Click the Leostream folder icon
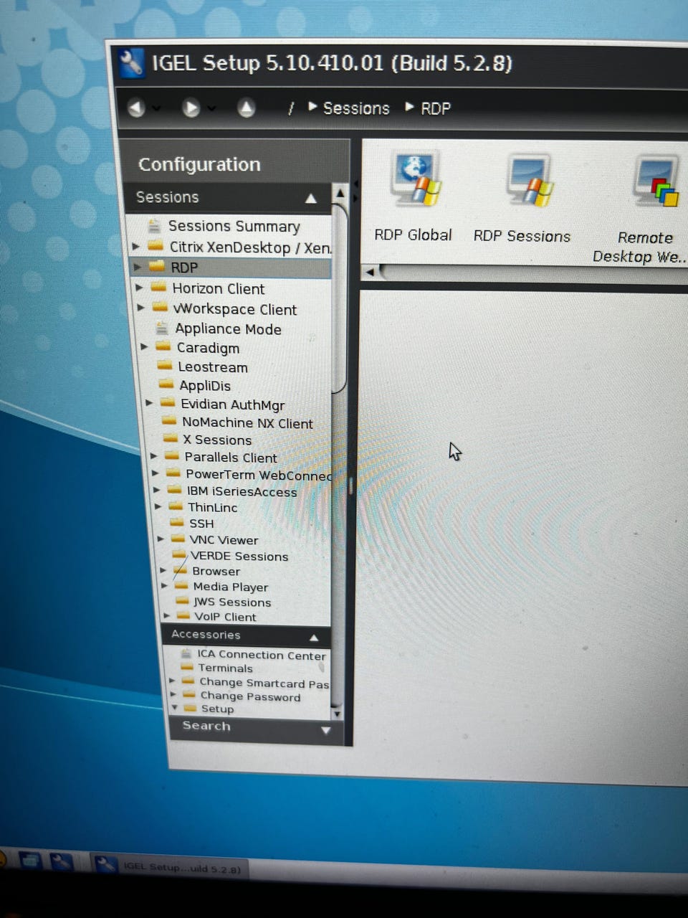The height and width of the screenshot is (918, 688). coord(165,366)
